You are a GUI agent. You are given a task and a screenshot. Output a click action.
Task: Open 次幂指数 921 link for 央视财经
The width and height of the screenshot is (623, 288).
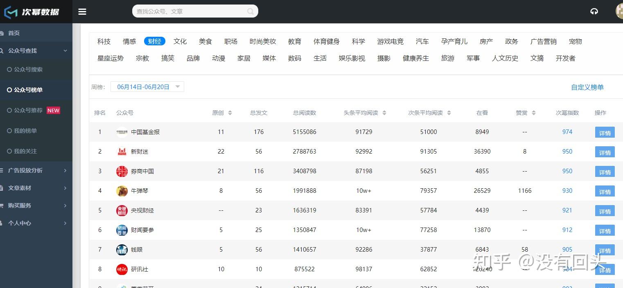coord(567,210)
